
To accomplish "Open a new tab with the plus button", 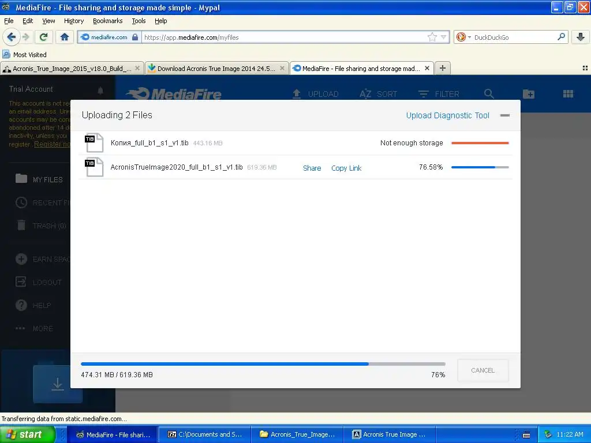I will point(443,68).
